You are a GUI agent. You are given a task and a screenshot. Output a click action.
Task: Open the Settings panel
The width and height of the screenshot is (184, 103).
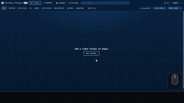click(x=74, y=3)
